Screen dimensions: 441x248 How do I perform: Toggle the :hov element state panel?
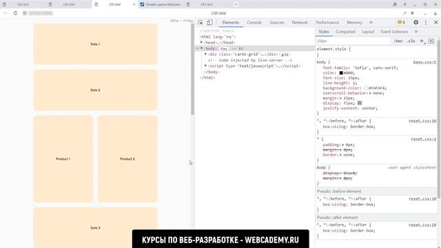(x=398, y=41)
